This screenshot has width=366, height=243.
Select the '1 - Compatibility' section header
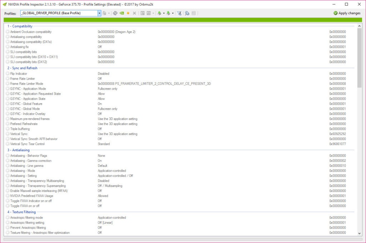(20, 26)
